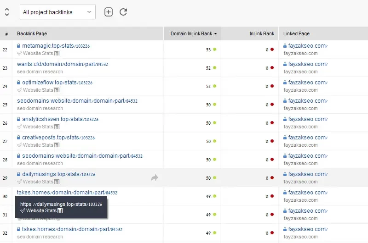Toggle Domain InLink Rank sort arrow
368x243 pixels.
pos(215,33)
